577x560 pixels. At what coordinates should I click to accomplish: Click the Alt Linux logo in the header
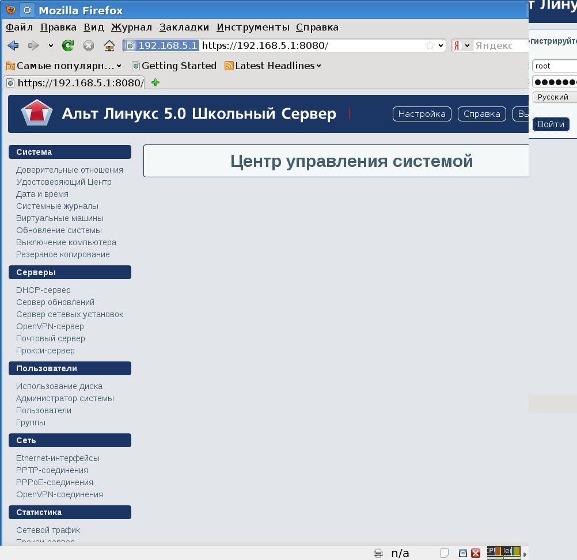[x=37, y=113]
